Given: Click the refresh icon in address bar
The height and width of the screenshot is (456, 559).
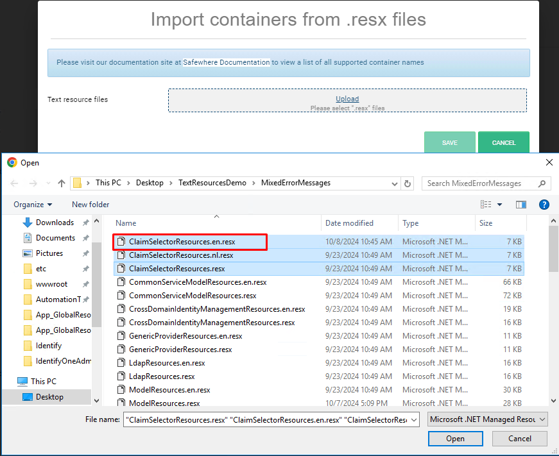Looking at the screenshot, I should (408, 183).
